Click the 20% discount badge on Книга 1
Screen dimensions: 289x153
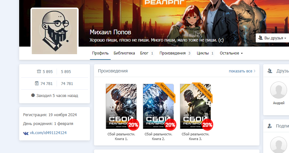click(x=133, y=125)
